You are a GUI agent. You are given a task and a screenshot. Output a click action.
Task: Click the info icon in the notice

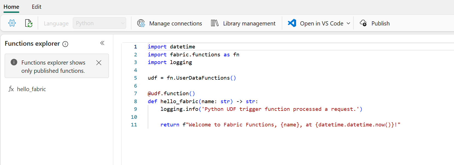tap(14, 62)
